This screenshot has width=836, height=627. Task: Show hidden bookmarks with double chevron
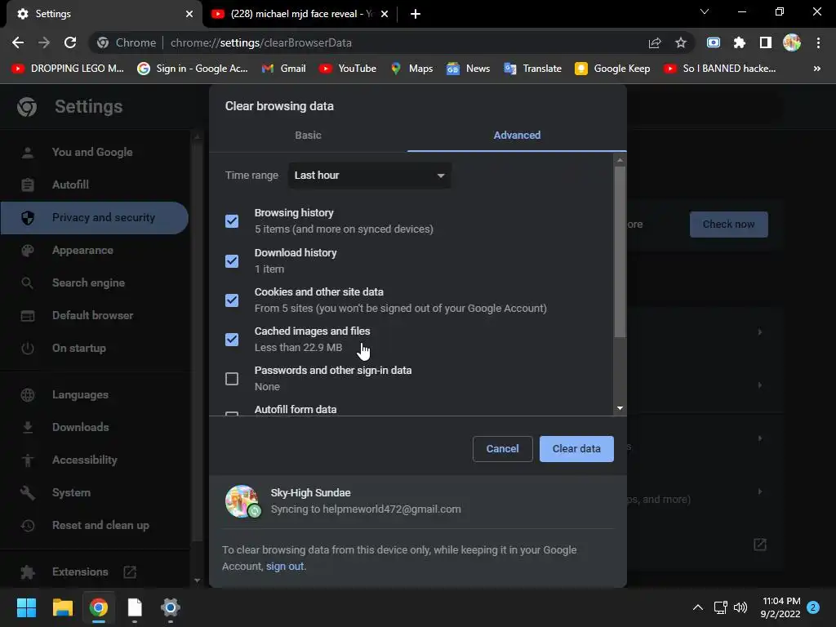point(816,69)
